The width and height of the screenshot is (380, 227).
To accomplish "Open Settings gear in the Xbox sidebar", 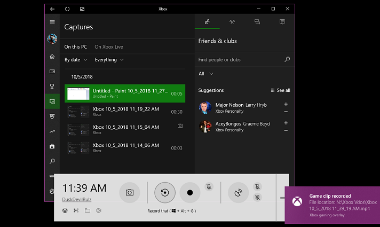I will 52,191.
